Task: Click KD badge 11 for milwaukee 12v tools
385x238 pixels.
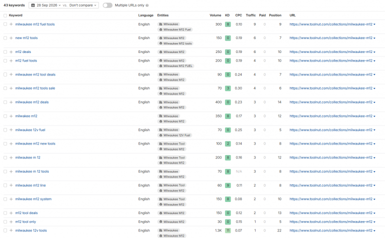Action: [228, 230]
